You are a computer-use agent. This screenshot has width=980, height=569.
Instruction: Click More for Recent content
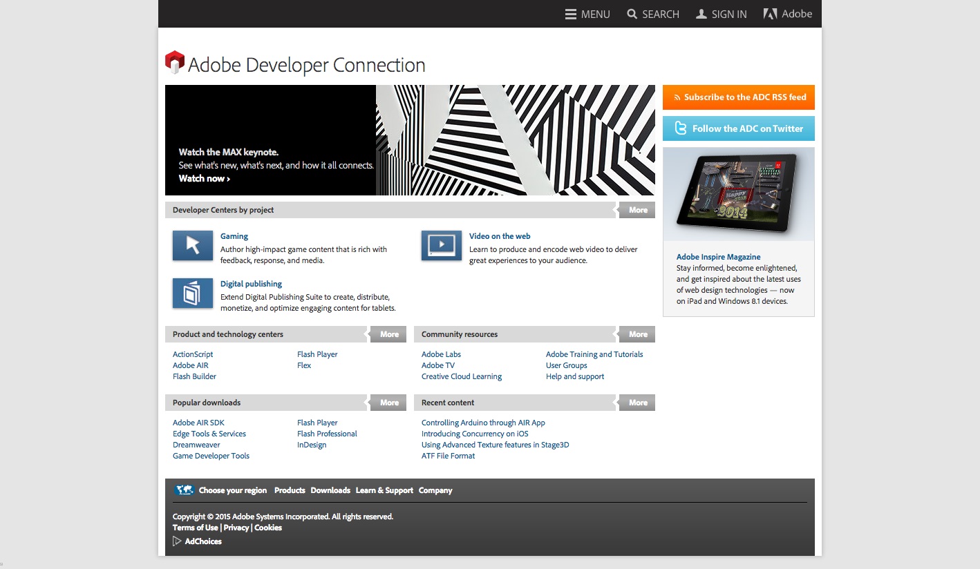[638, 403]
